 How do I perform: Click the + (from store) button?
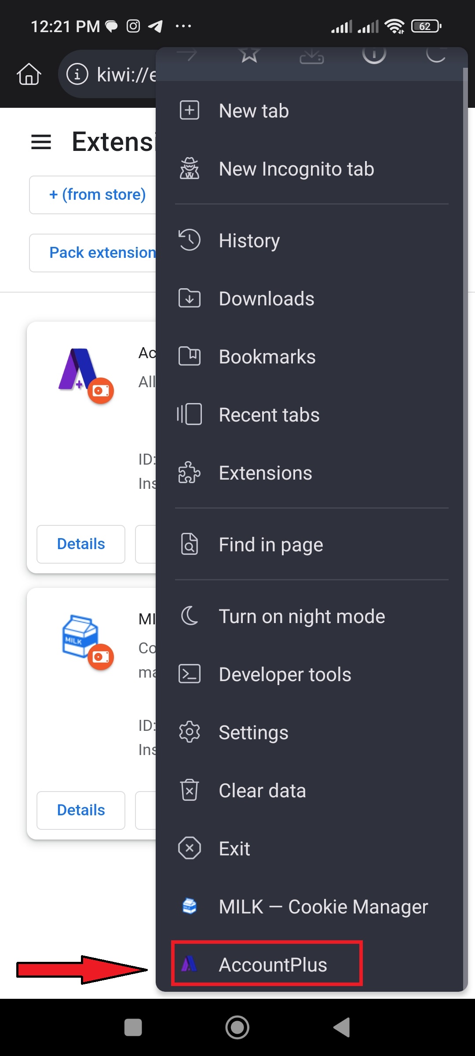[x=93, y=194]
